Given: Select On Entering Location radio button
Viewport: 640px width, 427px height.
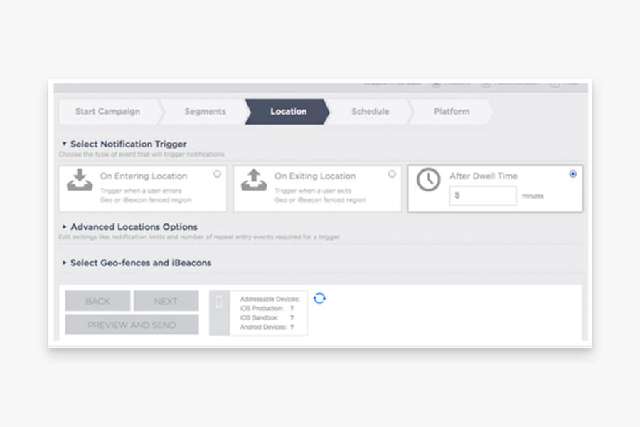Looking at the screenshot, I should click(217, 174).
